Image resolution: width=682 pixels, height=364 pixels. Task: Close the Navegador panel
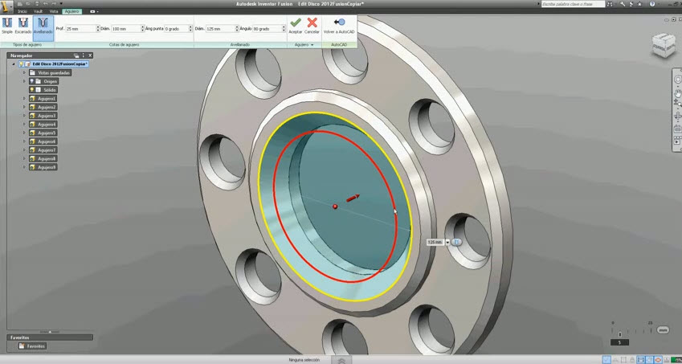point(90,55)
